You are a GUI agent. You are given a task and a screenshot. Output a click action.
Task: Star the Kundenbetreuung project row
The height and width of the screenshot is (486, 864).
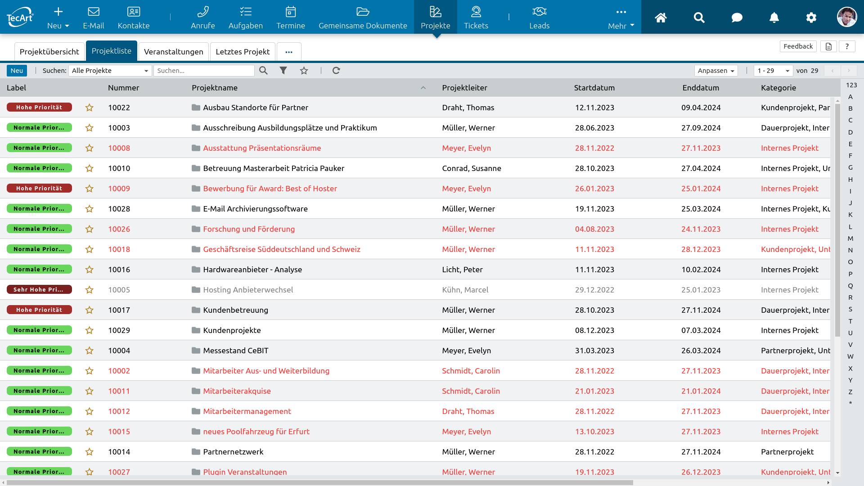click(x=90, y=310)
